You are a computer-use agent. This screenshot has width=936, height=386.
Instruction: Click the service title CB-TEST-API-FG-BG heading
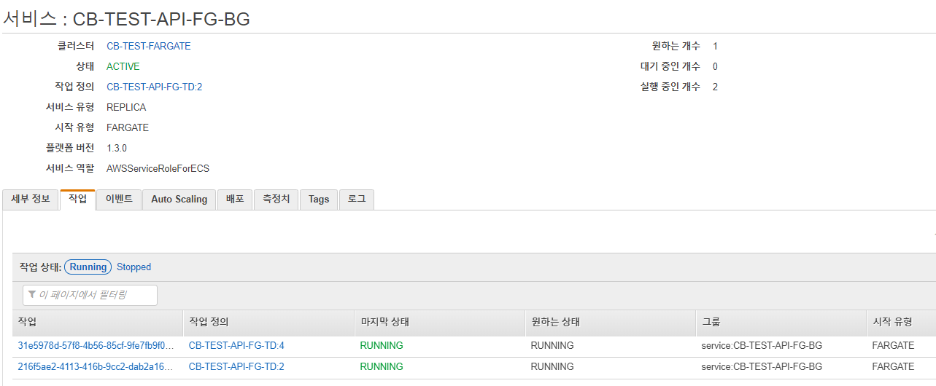pyautogui.click(x=161, y=19)
